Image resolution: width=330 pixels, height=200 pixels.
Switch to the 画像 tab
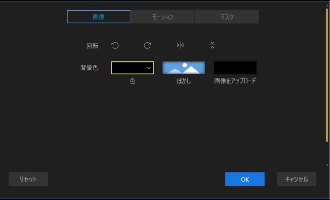99,16
